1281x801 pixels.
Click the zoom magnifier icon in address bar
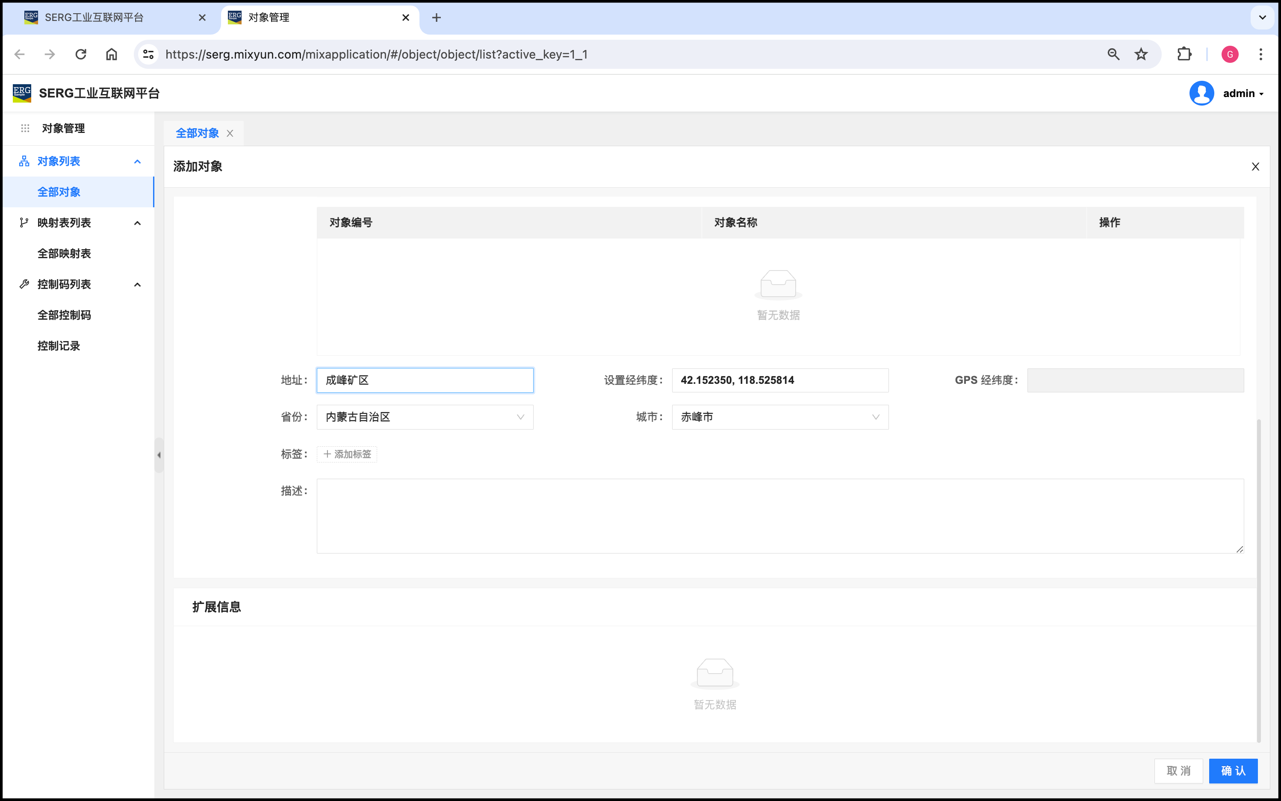[x=1113, y=54]
